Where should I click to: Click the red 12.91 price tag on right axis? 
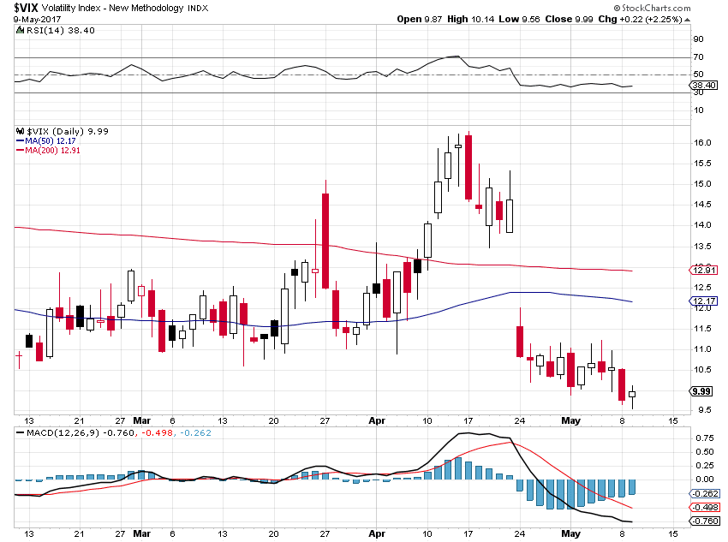(704, 270)
